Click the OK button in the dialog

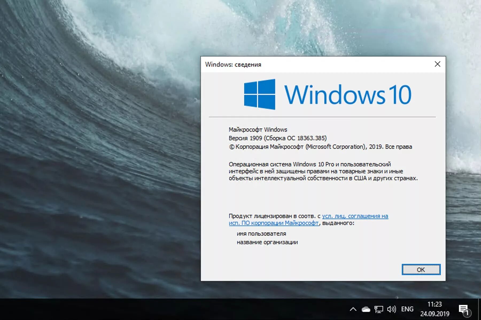(x=421, y=270)
